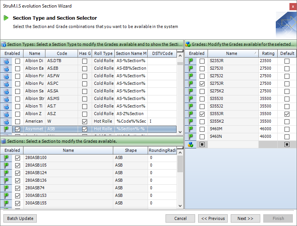The image size is (297, 226).
Task: Enable the S235JR grade checkbox
Action: point(202,61)
